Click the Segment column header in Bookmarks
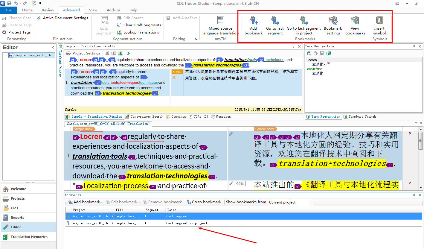This screenshot has width=424, height=249. 152,210
